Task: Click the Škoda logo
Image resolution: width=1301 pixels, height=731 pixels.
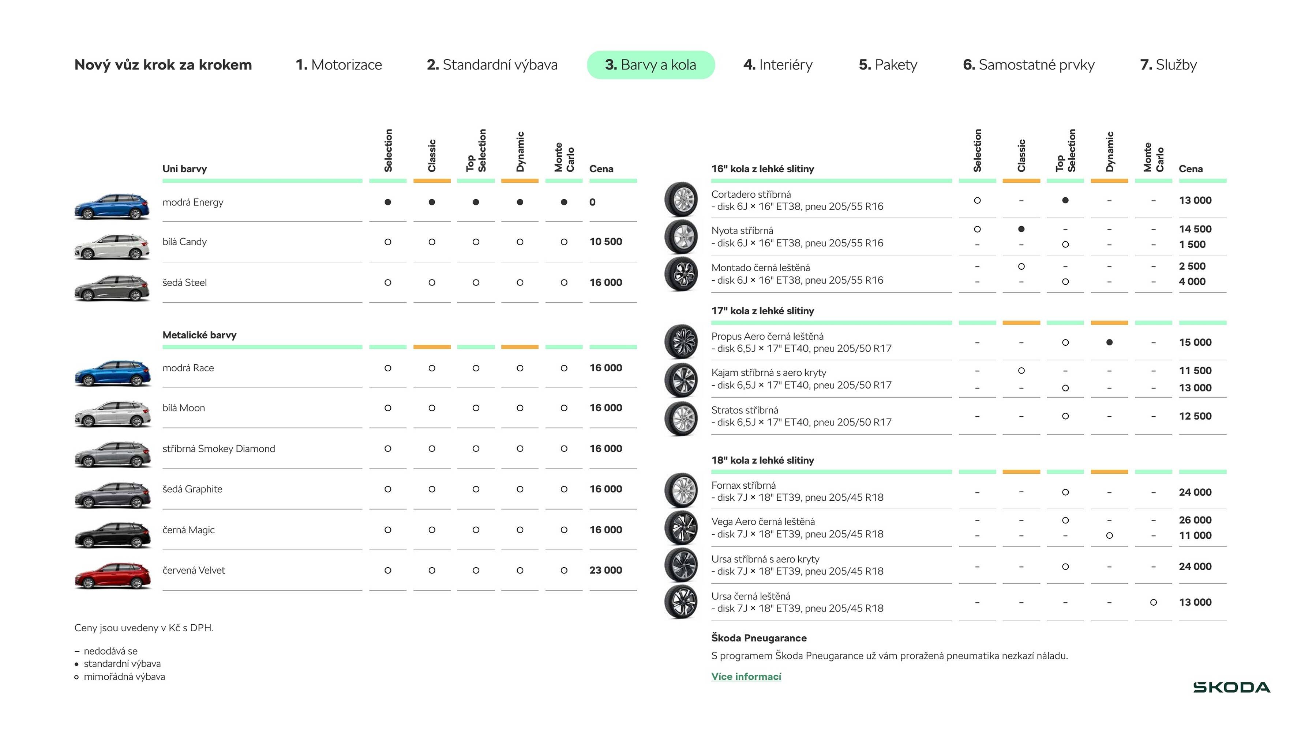Action: tap(1231, 687)
